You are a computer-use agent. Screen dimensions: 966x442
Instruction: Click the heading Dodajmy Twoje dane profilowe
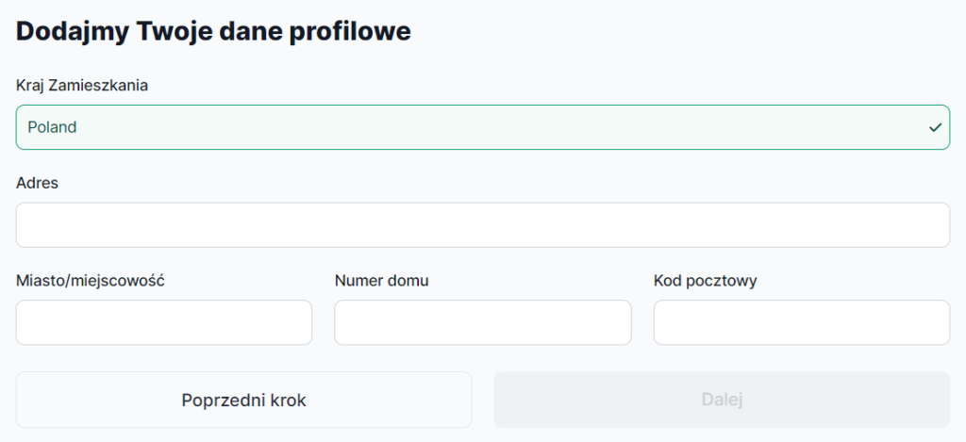[213, 31]
